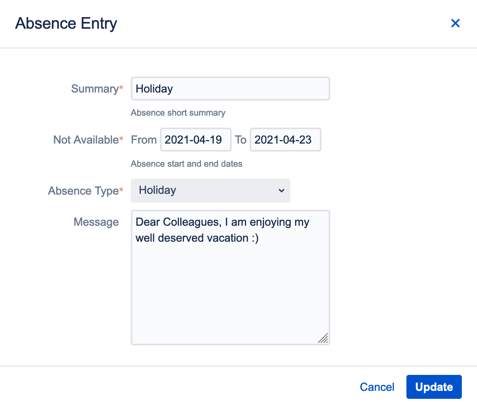Image resolution: width=477 pixels, height=406 pixels.
Task: Click the Absence Entry dialog title
Action: coord(66,23)
